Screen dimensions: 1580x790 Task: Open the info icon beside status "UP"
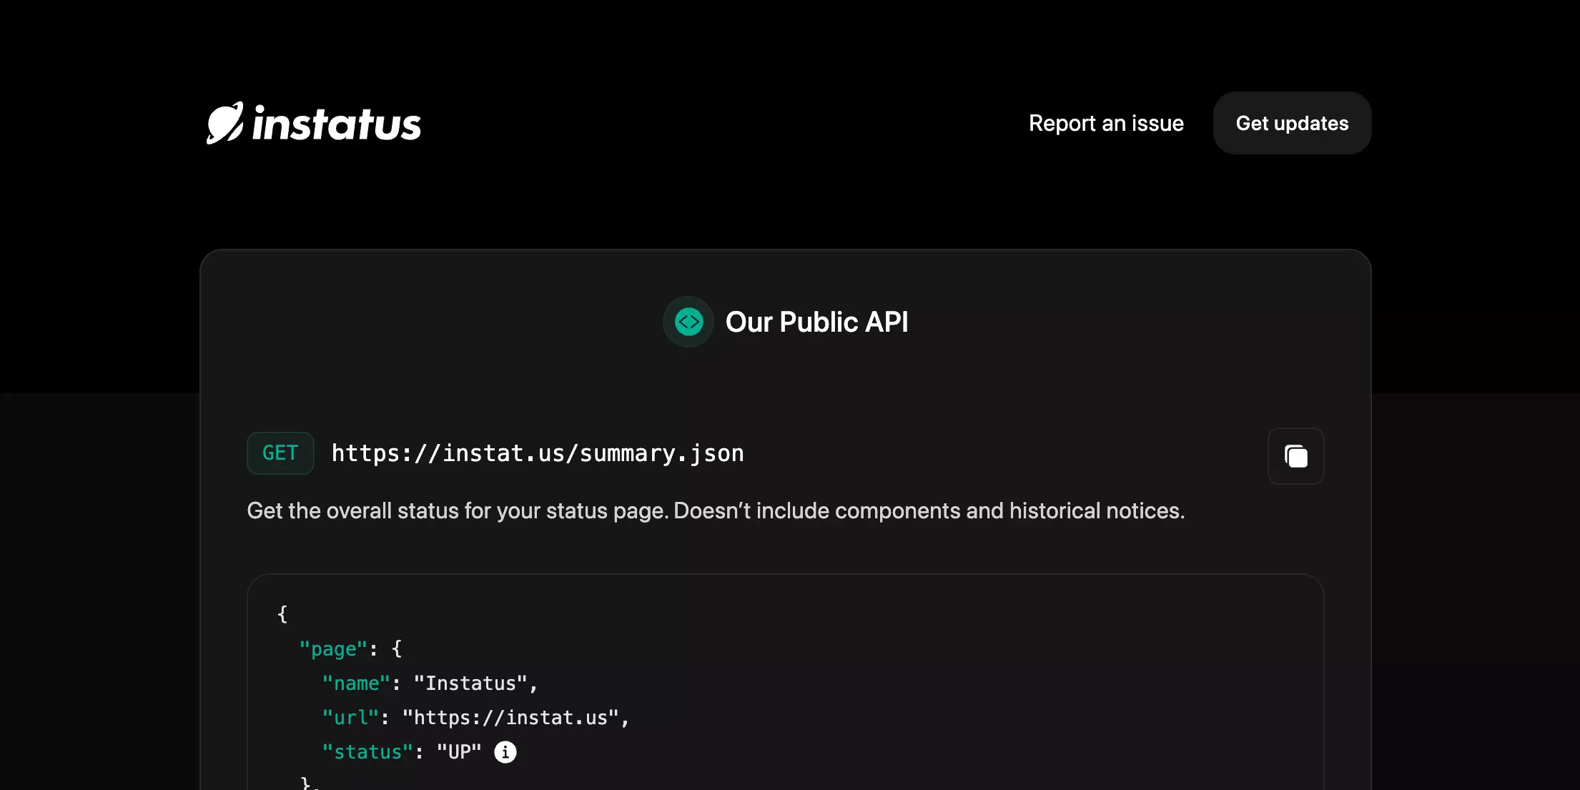(505, 752)
